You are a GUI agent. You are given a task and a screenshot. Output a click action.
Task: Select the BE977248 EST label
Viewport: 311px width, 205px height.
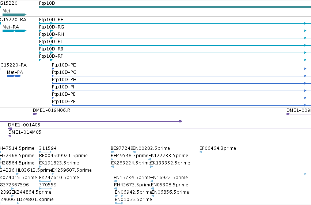(122, 148)
